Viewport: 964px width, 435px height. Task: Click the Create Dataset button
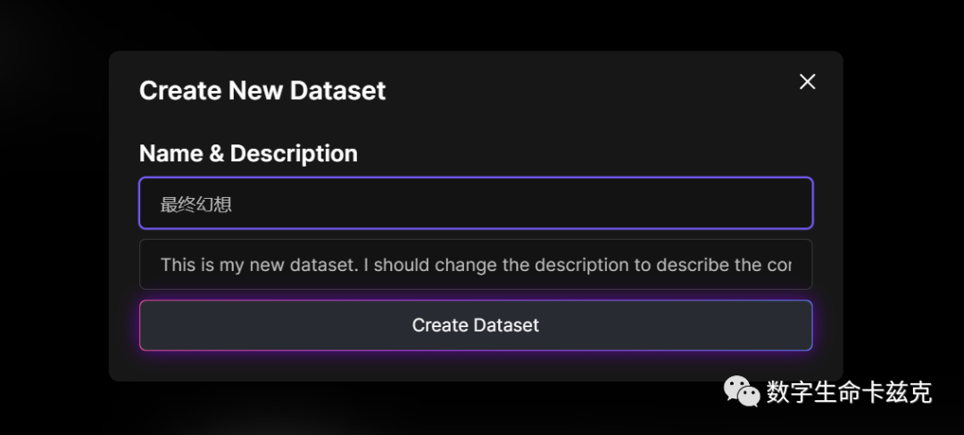tap(476, 325)
